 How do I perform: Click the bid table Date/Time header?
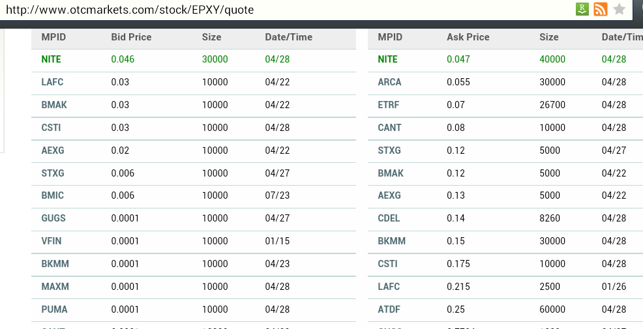click(x=288, y=37)
